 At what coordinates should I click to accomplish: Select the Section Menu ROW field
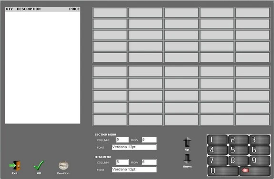point(149,140)
